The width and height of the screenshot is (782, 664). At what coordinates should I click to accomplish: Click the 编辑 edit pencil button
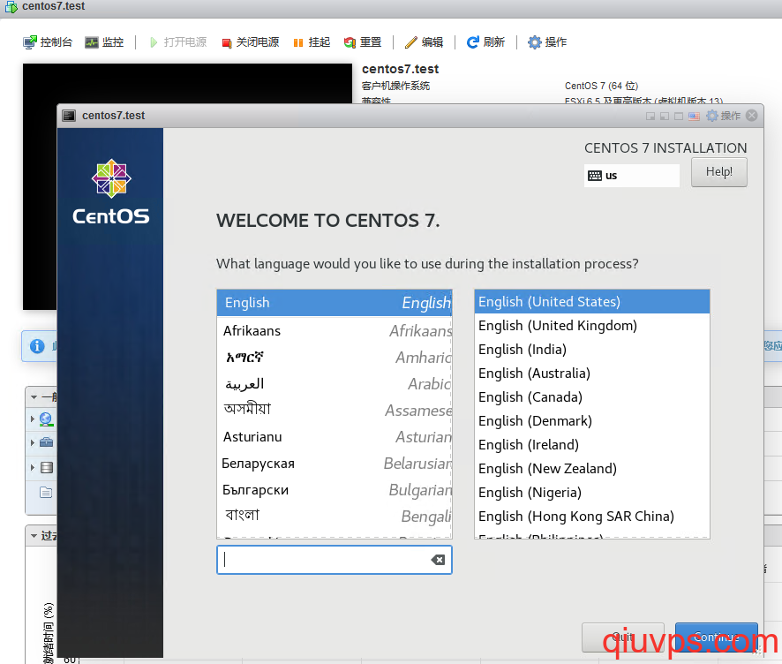(424, 42)
